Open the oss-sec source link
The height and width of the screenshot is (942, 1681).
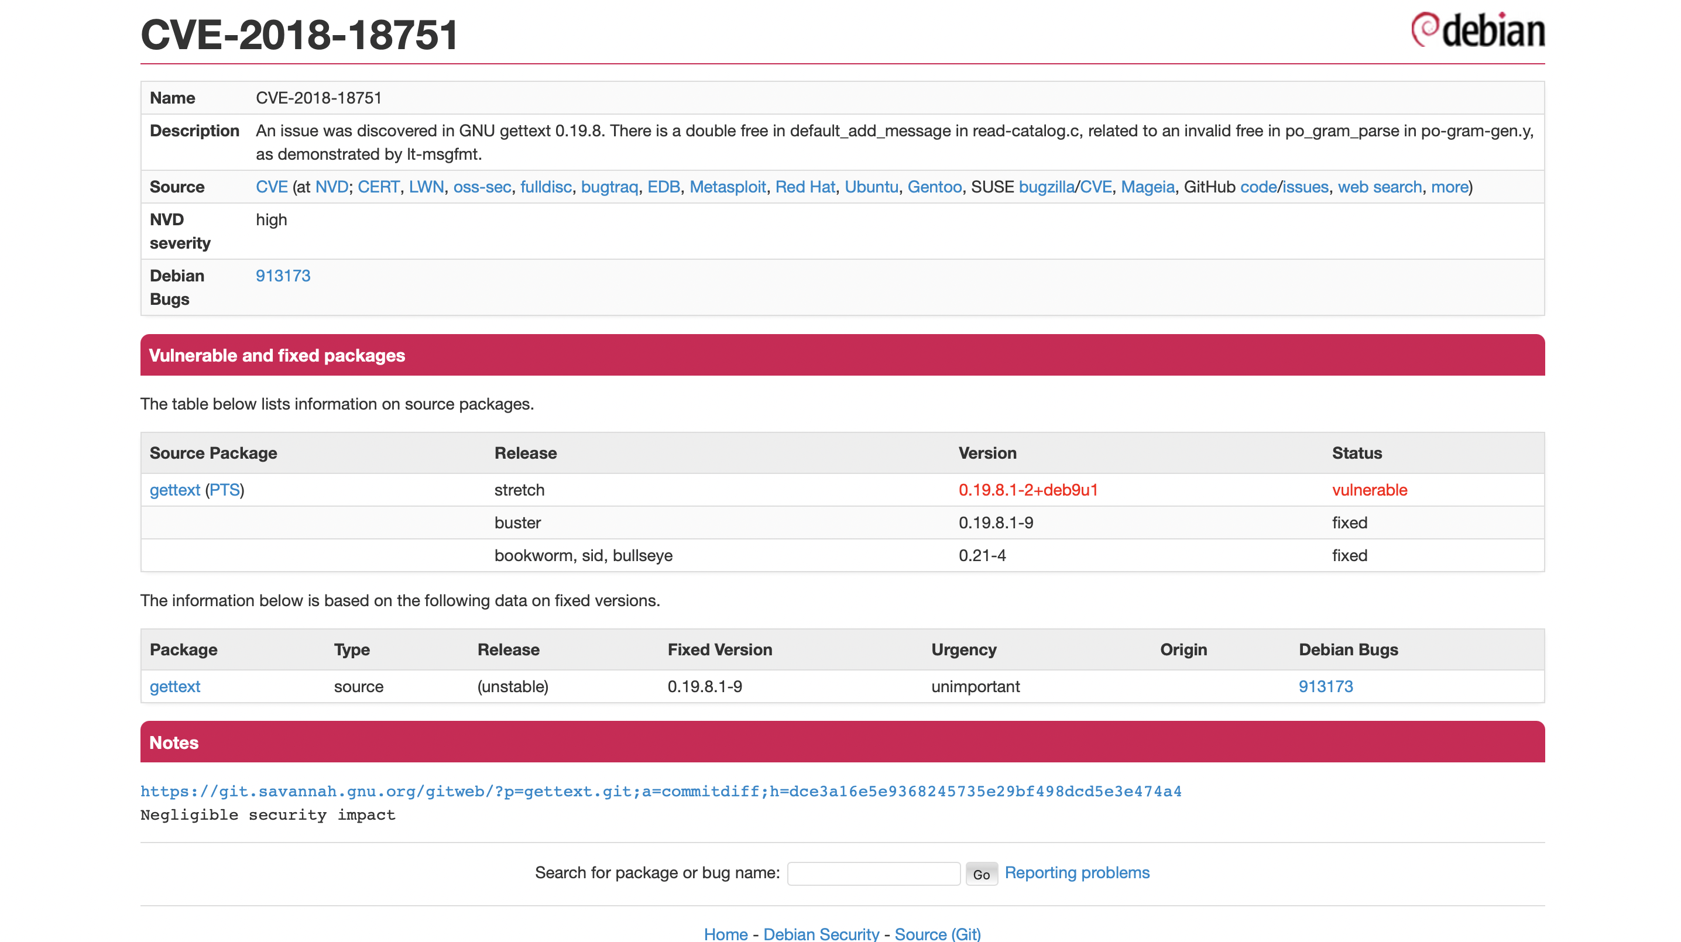pos(482,187)
